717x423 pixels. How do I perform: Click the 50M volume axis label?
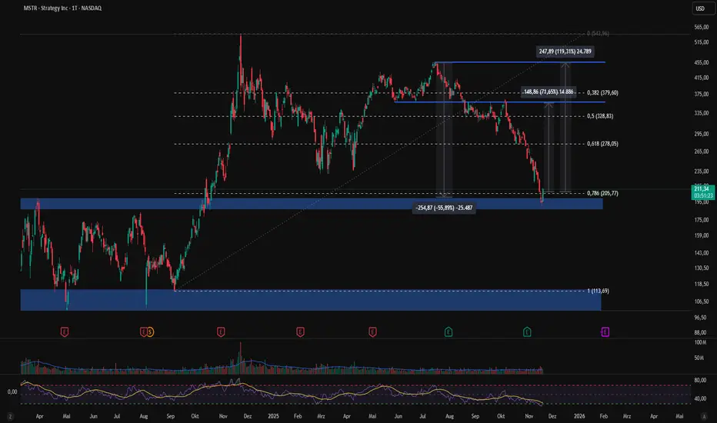click(699, 358)
